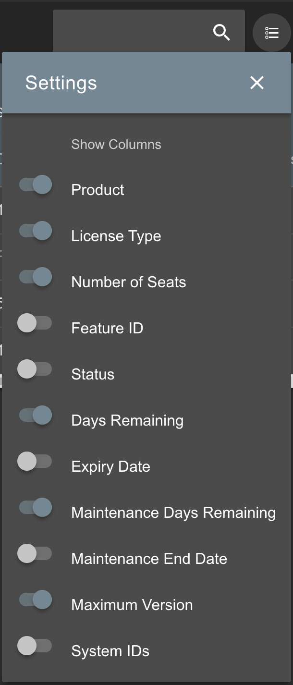Hide the Number of Seats column

36,277
